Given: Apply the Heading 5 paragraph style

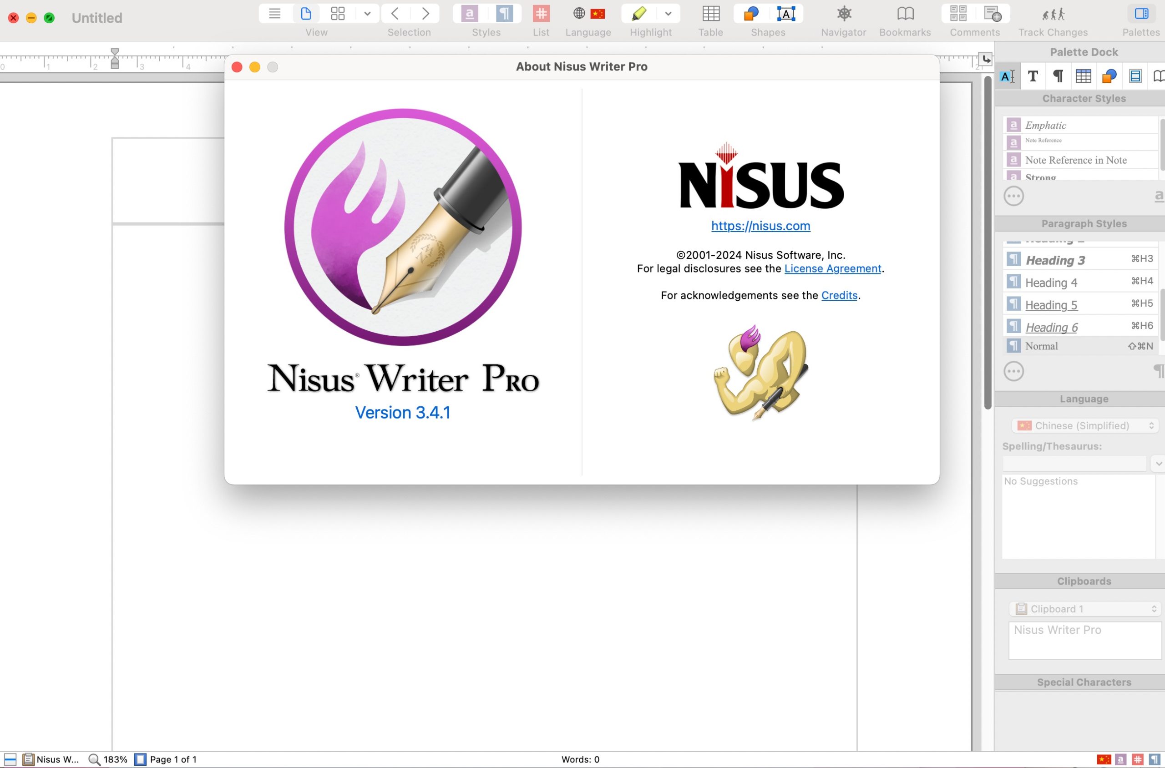Looking at the screenshot, I should click(1080, 304).
